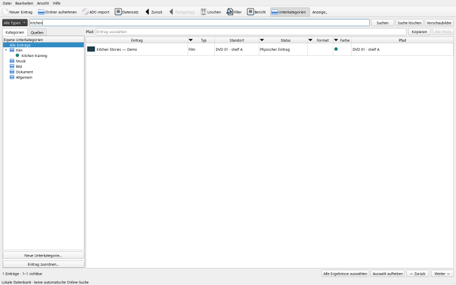Click the green color dot in Farbe column
The height and width of the screenshot is (285, 456).
coord(336,49)
